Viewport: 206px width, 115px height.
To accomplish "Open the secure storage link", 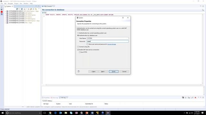I will click(x=112, y=44).
